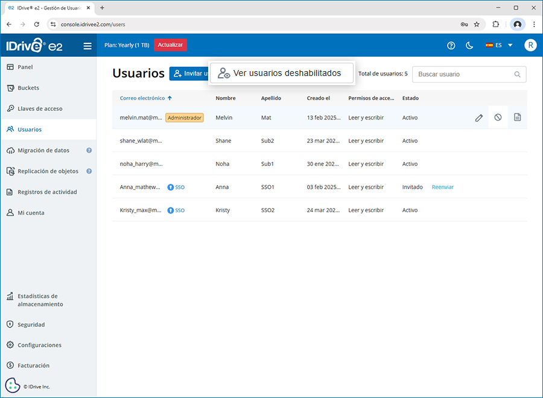The image size is (543, 398).
Task: Click the edit pencil icon for Melvin
Action: point(478,118)
